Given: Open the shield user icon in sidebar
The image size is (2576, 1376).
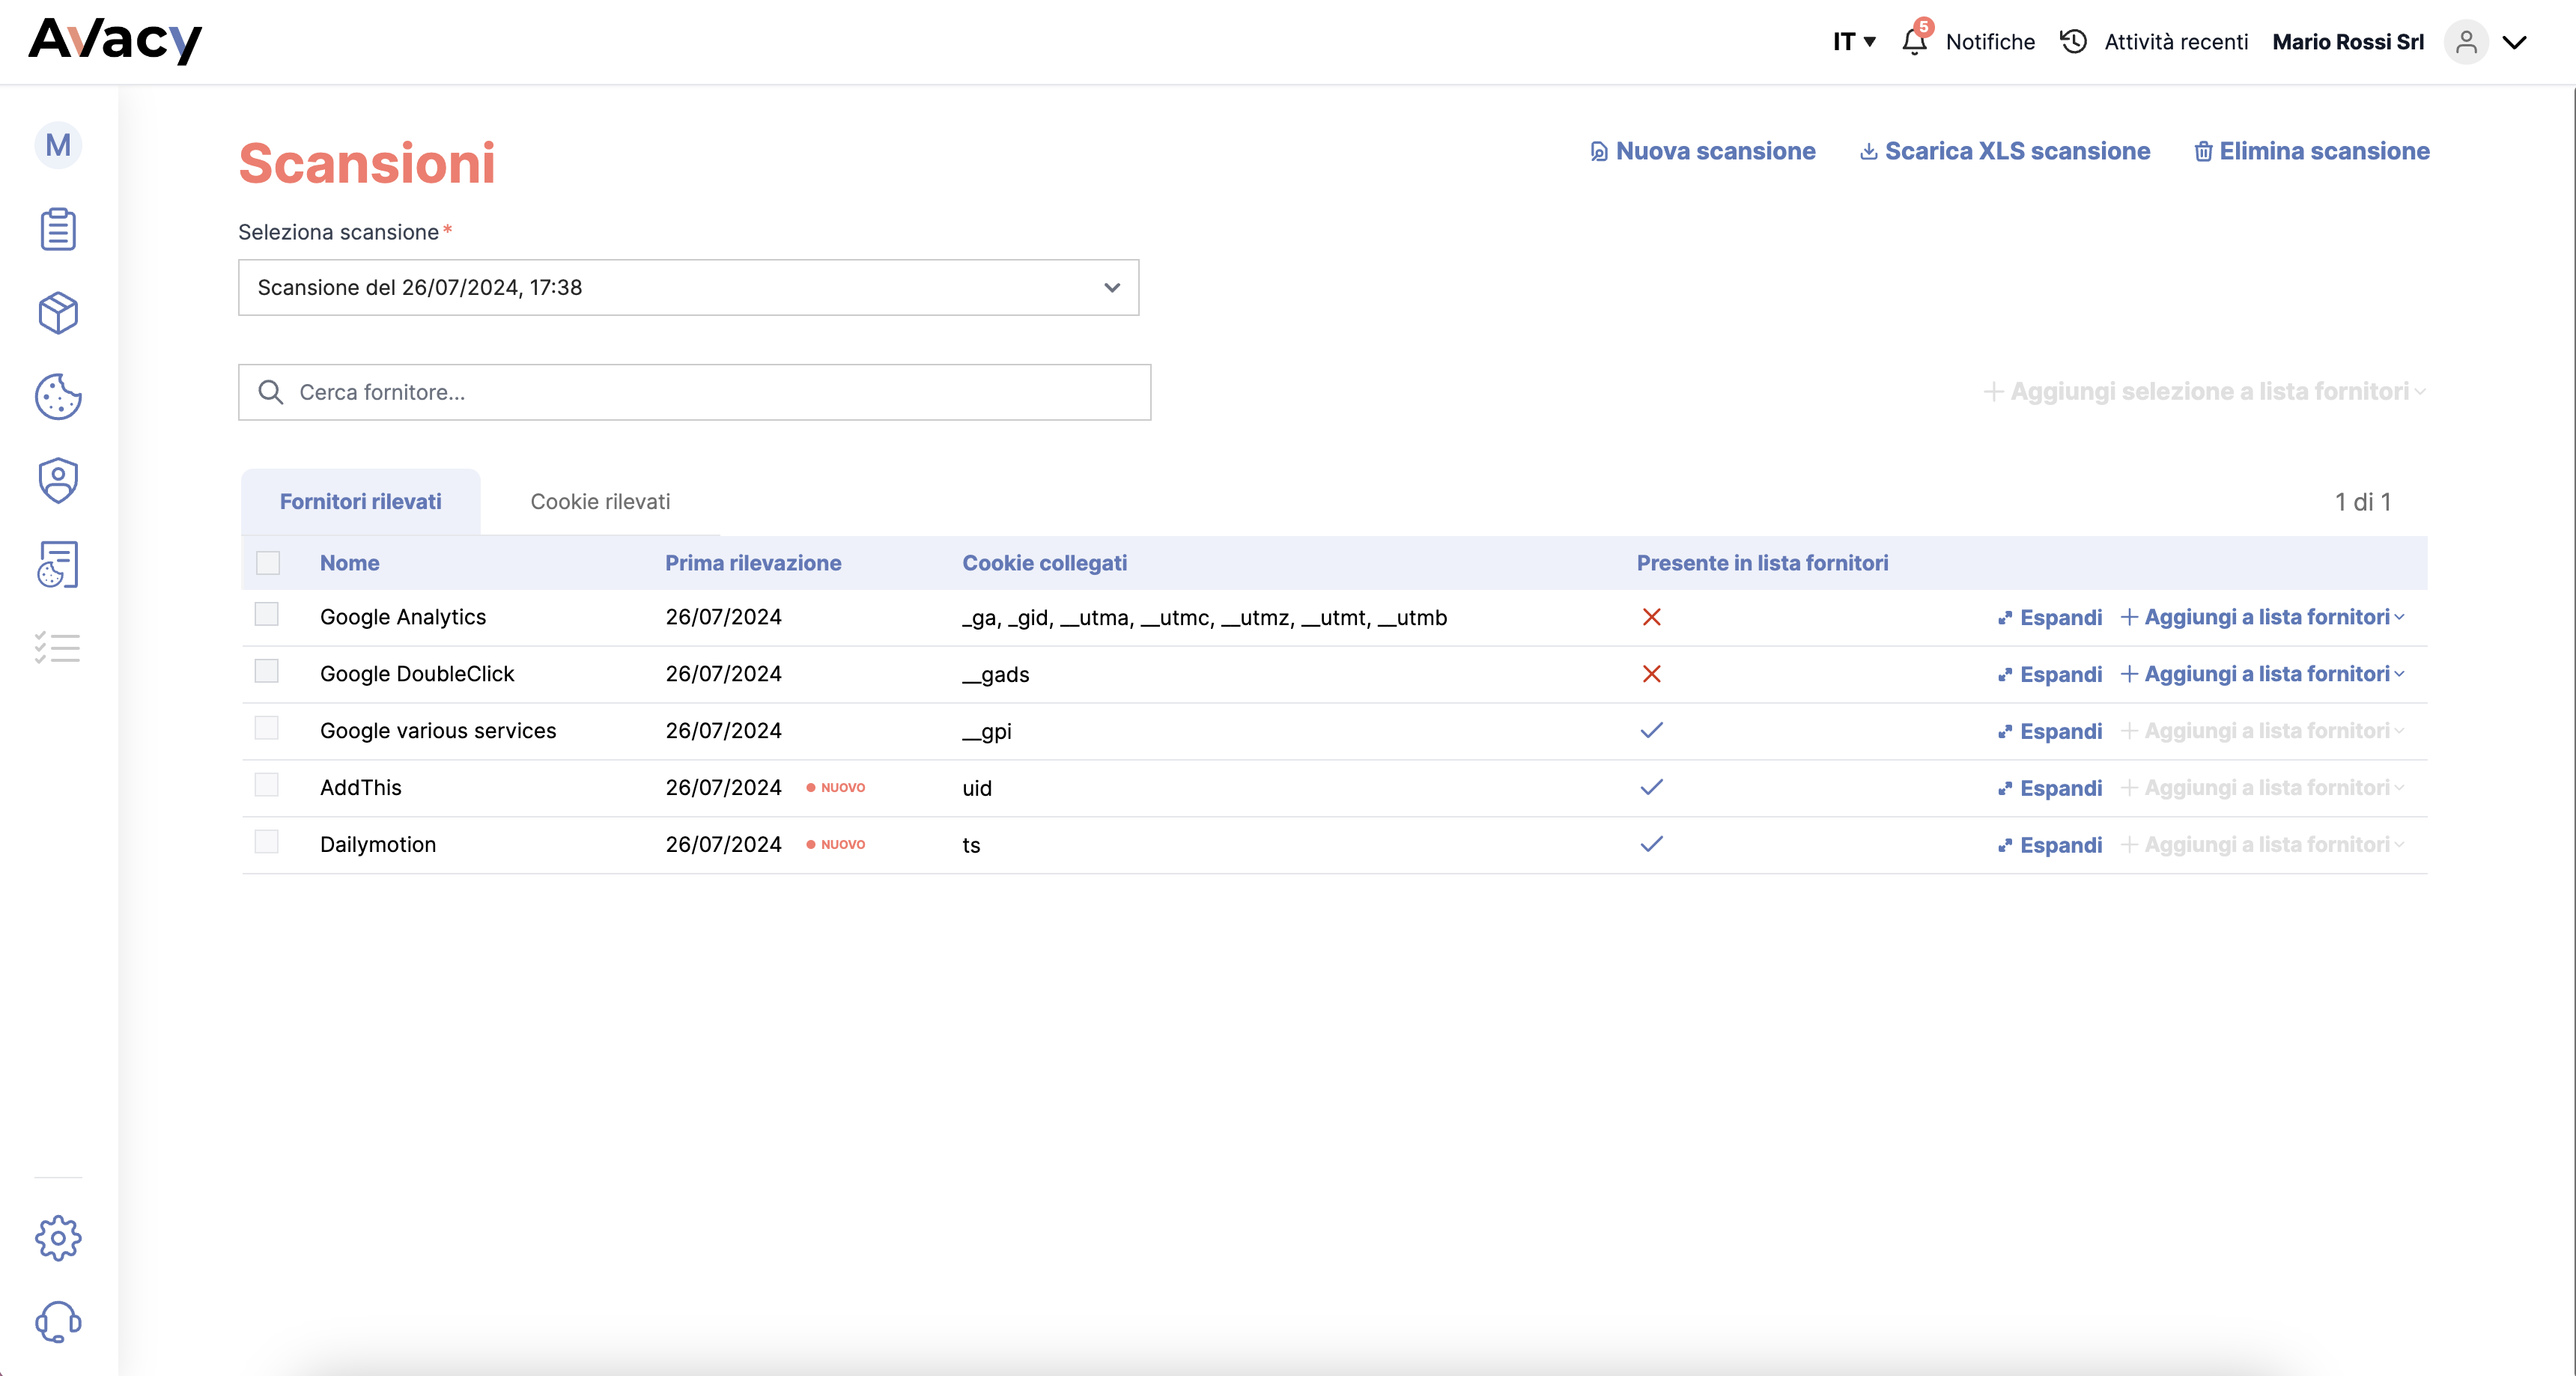Looking at the screenshot, I should coord(58,481).
